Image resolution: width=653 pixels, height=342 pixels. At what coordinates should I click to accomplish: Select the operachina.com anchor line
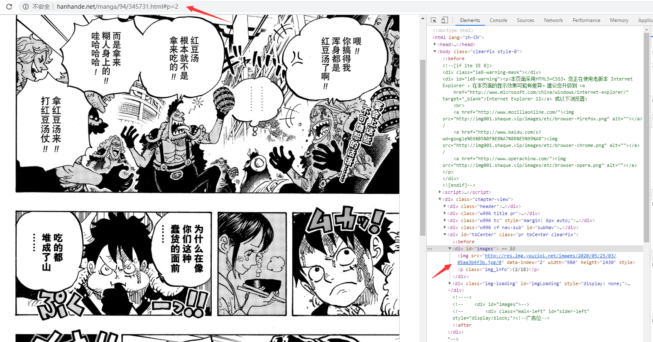coord(509,159)
